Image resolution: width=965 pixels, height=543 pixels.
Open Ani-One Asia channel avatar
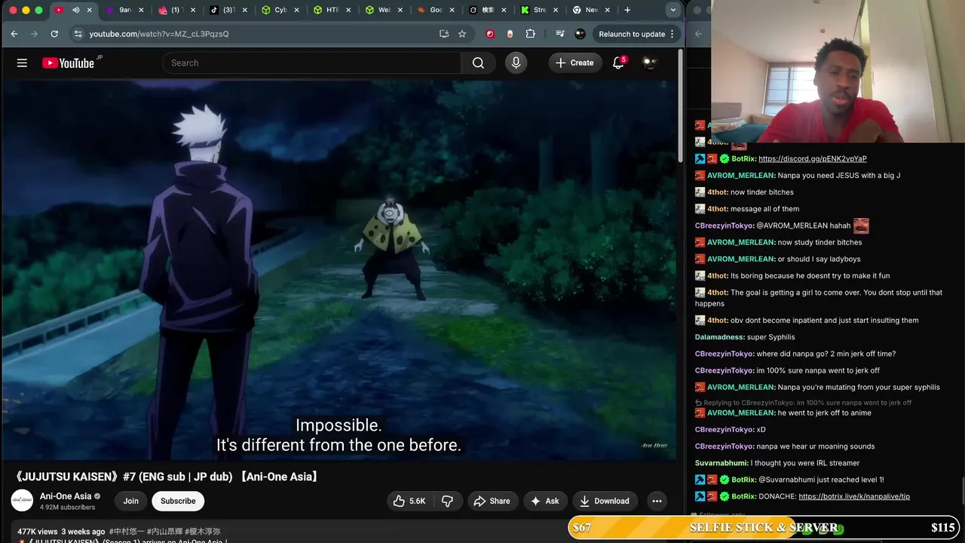click(x=22, y=501)
